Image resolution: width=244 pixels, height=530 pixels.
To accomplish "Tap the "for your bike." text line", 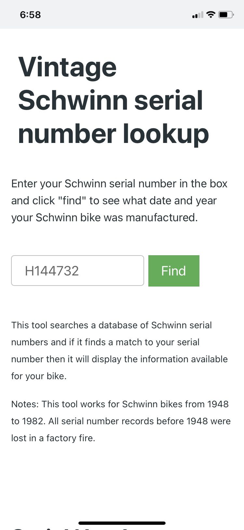I will (39, 376).
